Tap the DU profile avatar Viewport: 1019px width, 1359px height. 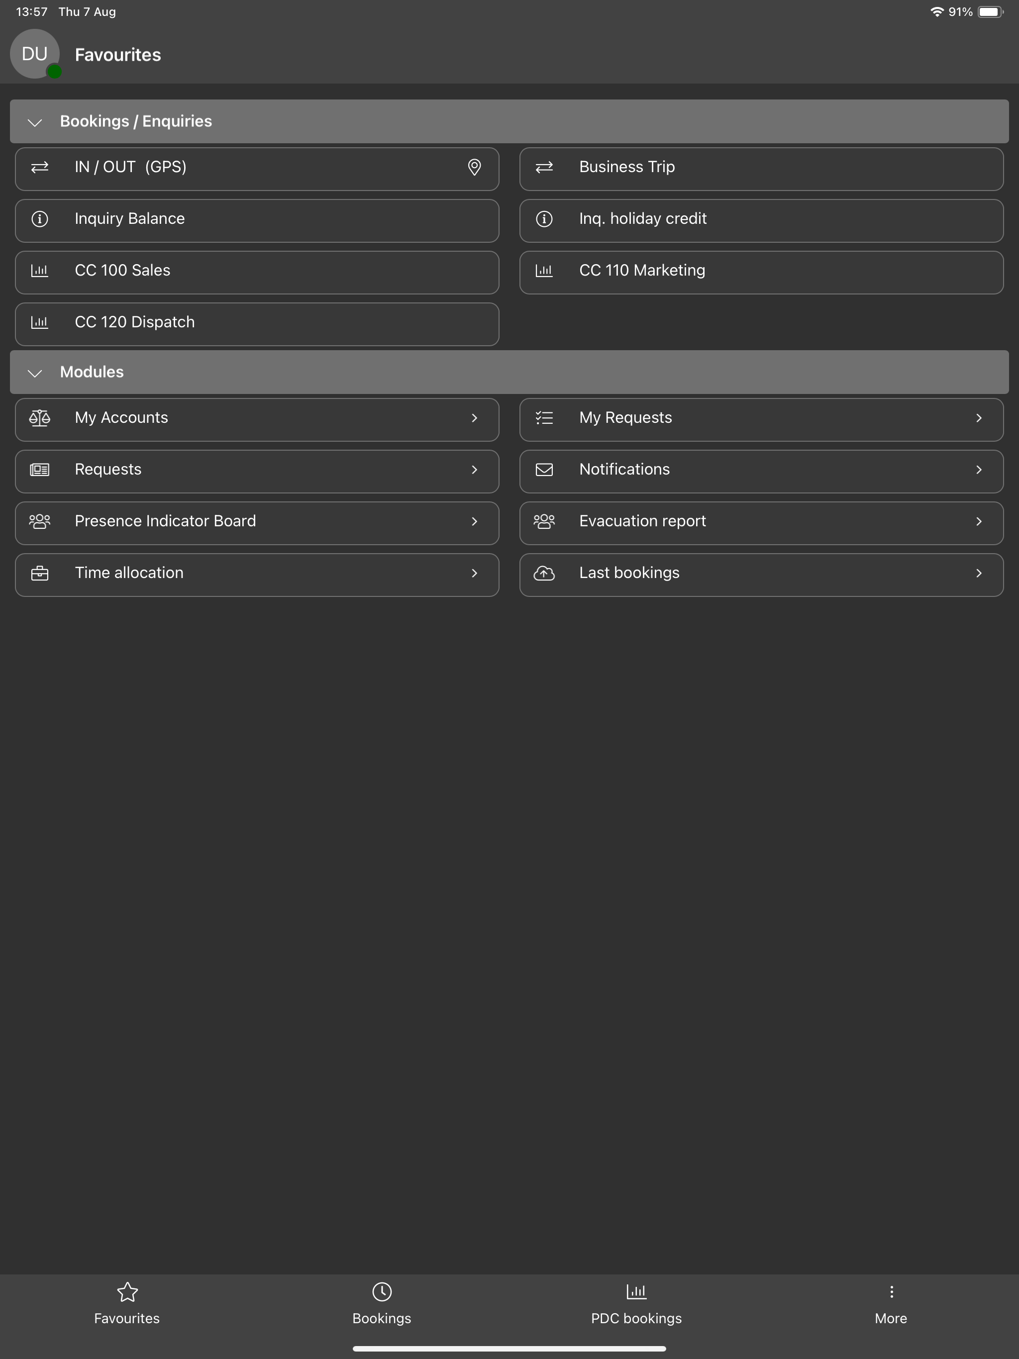[x=35, y=54]
